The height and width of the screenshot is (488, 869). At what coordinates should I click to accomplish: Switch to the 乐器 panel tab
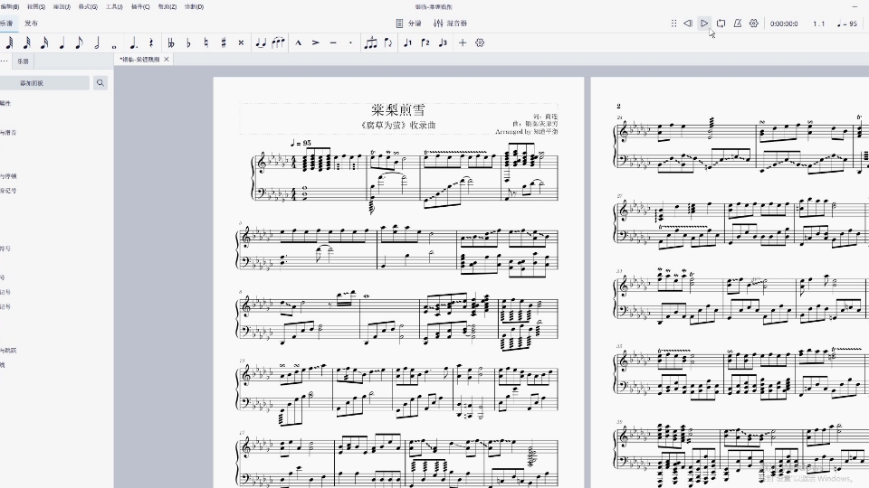click(23, 61)
